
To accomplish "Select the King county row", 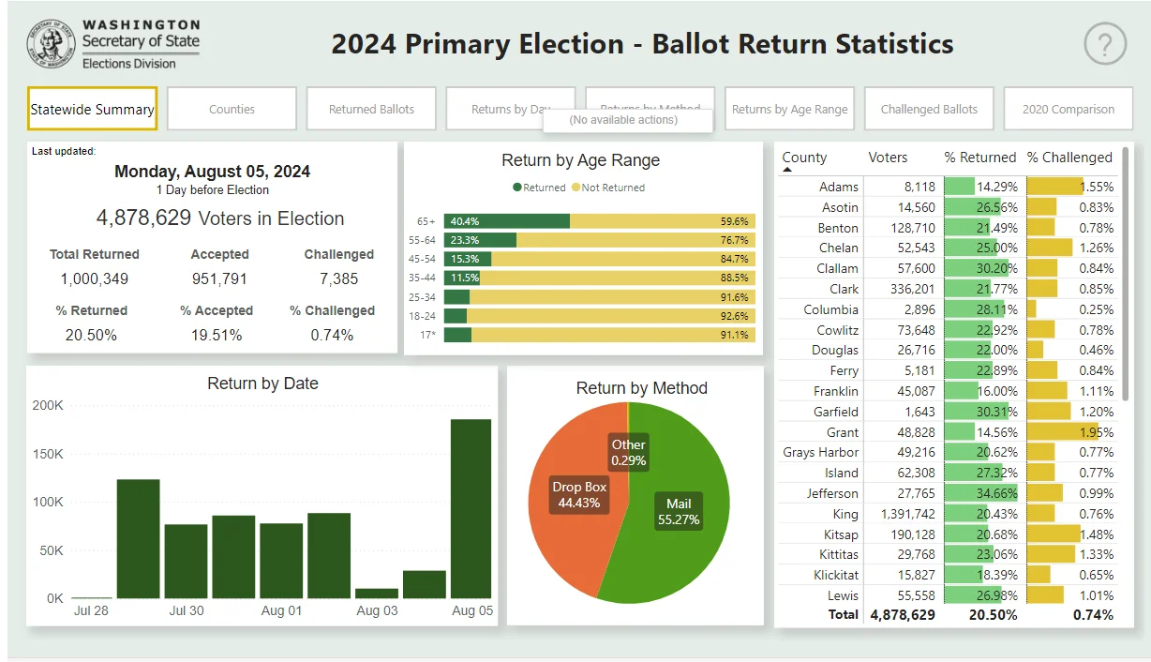I will [949, 513].
